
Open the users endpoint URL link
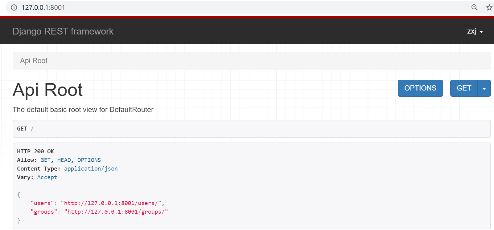[x=111, y=203]
